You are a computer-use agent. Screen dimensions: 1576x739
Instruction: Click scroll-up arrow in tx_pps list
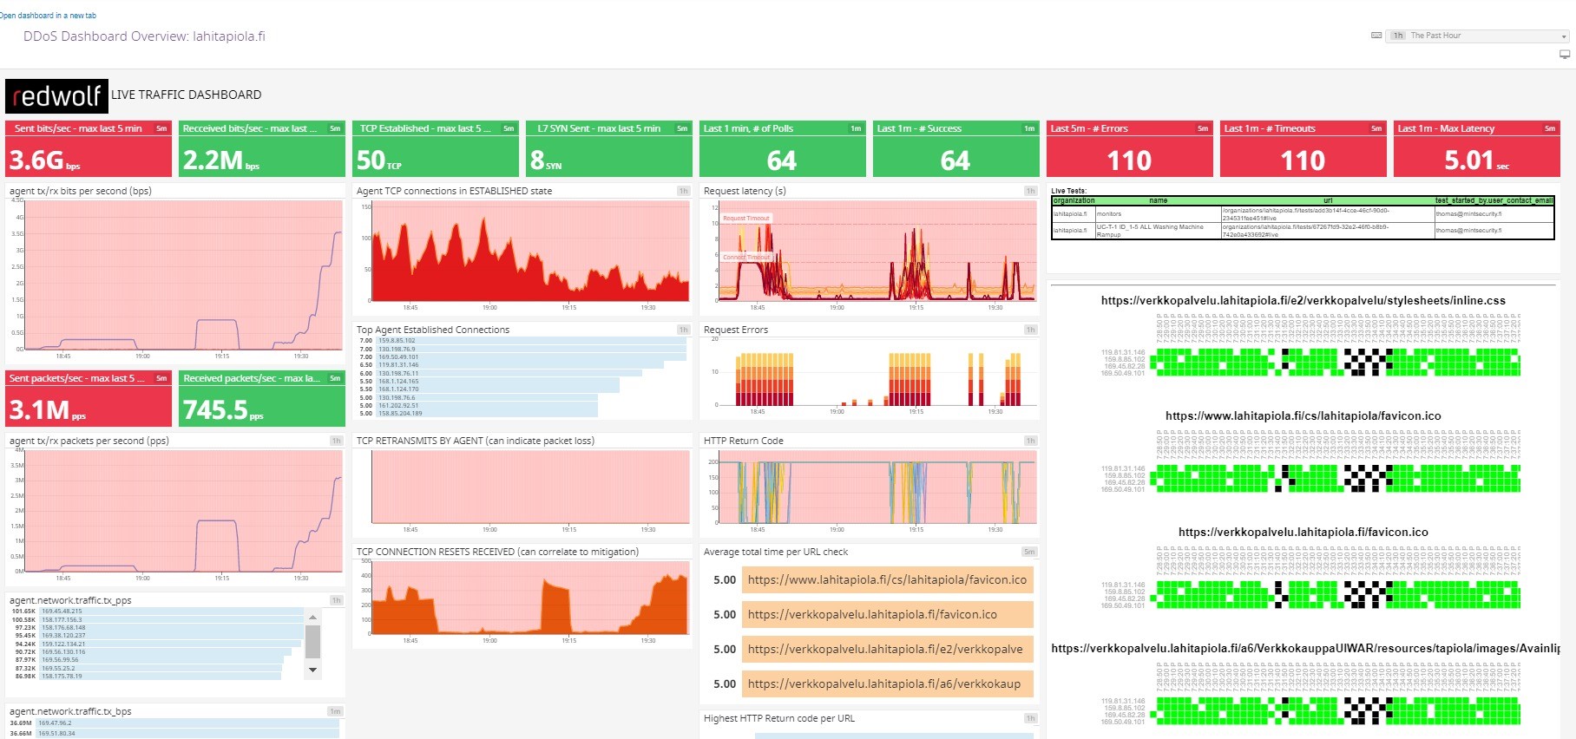(x=313, y=618)
